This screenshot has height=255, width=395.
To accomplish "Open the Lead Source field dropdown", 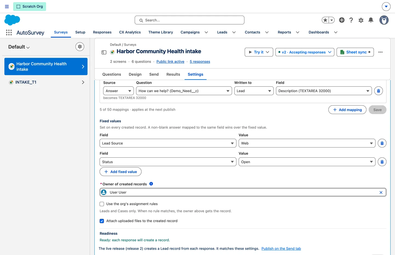I will pyautogui.click(x=168, y=143).
